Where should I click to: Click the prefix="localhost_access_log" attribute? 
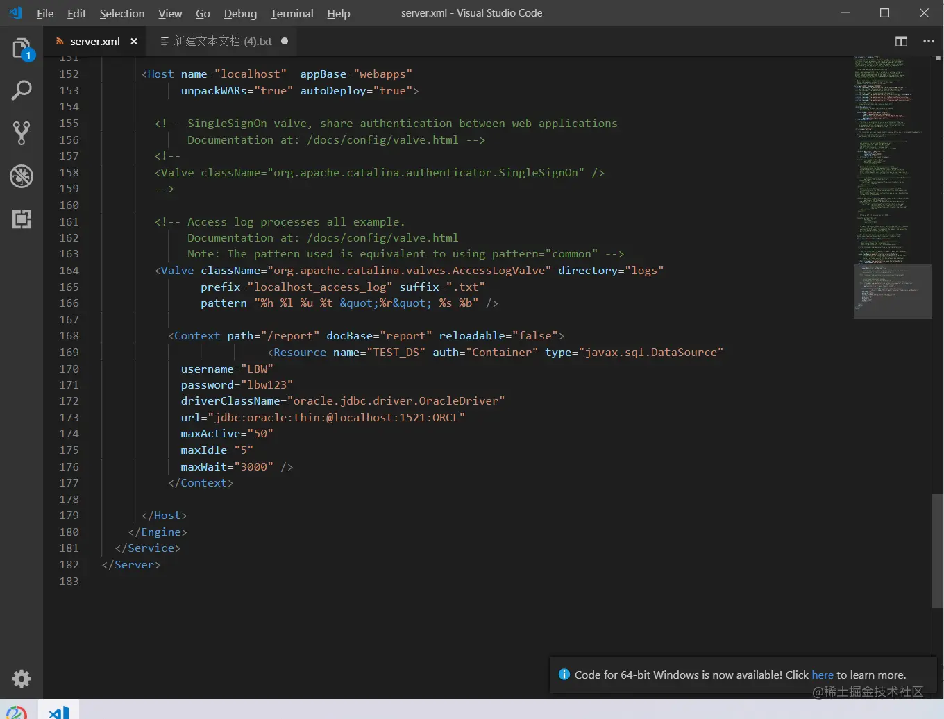[296, 287]
